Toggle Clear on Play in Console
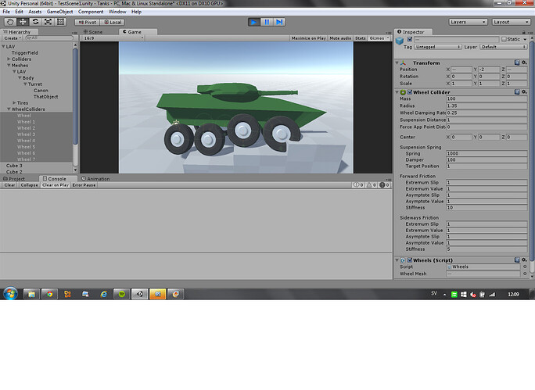Viewport: 535px width, 390px height. pyautogui.click(x=55, y=185)
